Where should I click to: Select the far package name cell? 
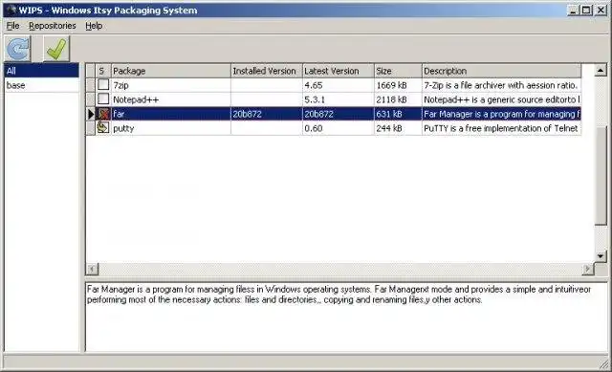click(x=171, y=114)
